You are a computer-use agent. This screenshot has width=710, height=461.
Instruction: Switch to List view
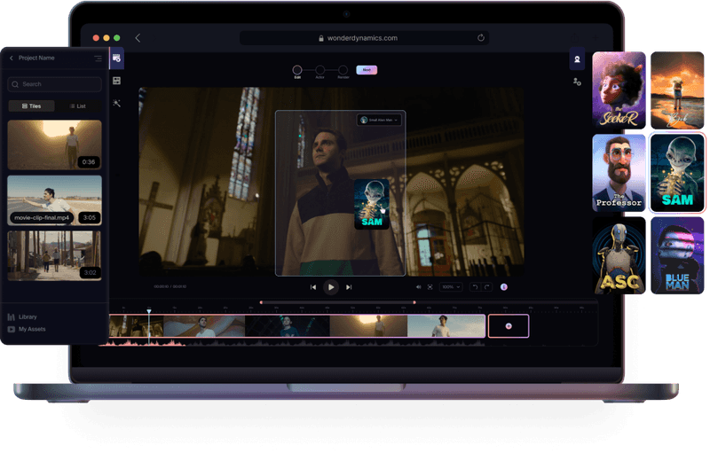(x=77, y=105)
